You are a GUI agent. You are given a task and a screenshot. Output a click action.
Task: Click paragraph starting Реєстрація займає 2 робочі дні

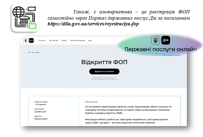pos(126,121)
